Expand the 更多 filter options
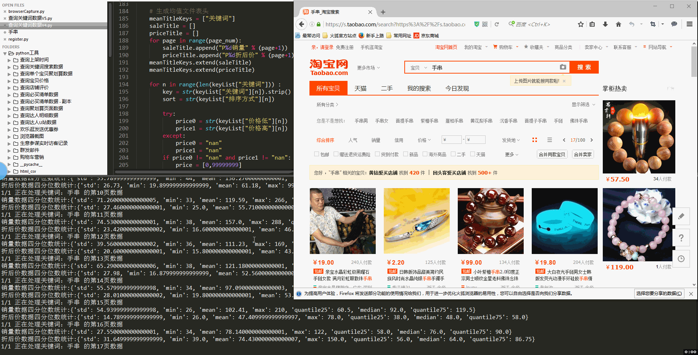 pos(512,154)
